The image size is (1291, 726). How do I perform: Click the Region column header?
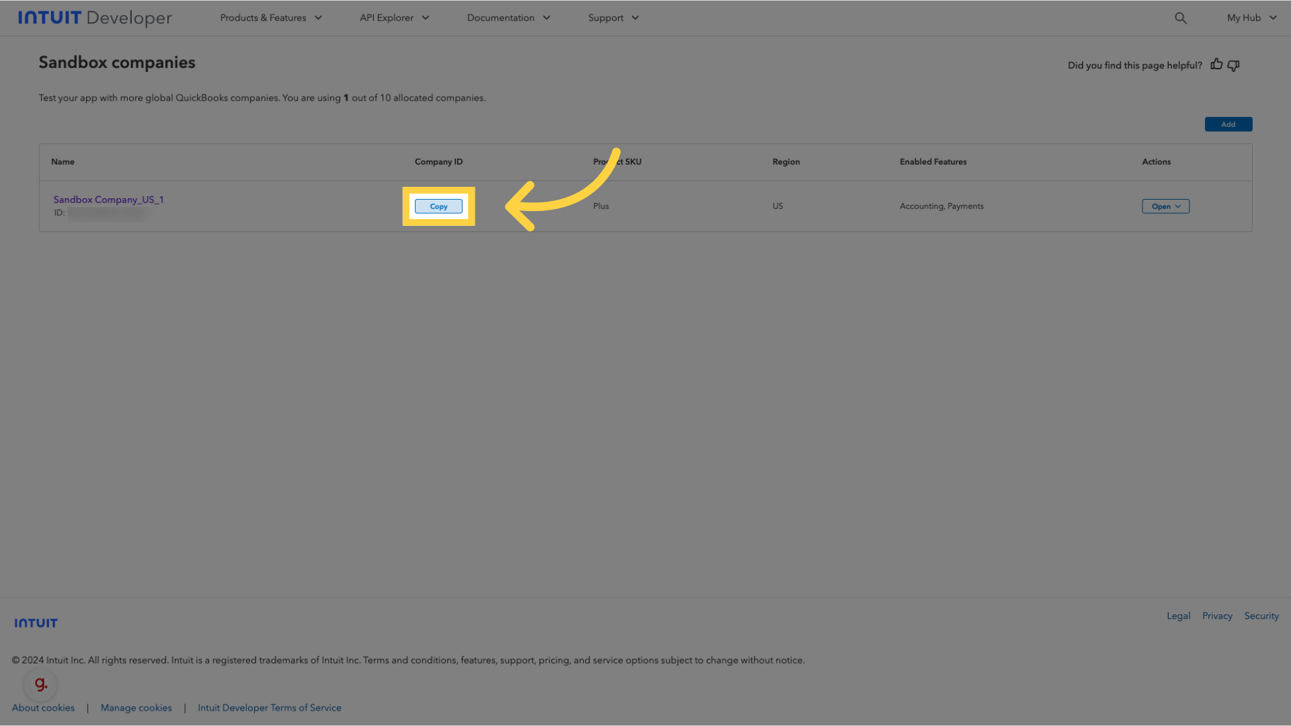786,162
